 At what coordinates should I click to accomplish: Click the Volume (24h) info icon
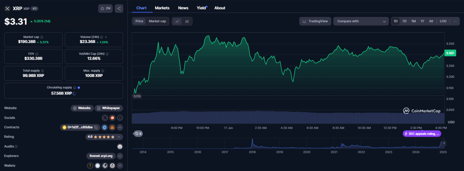coord(101,37)
